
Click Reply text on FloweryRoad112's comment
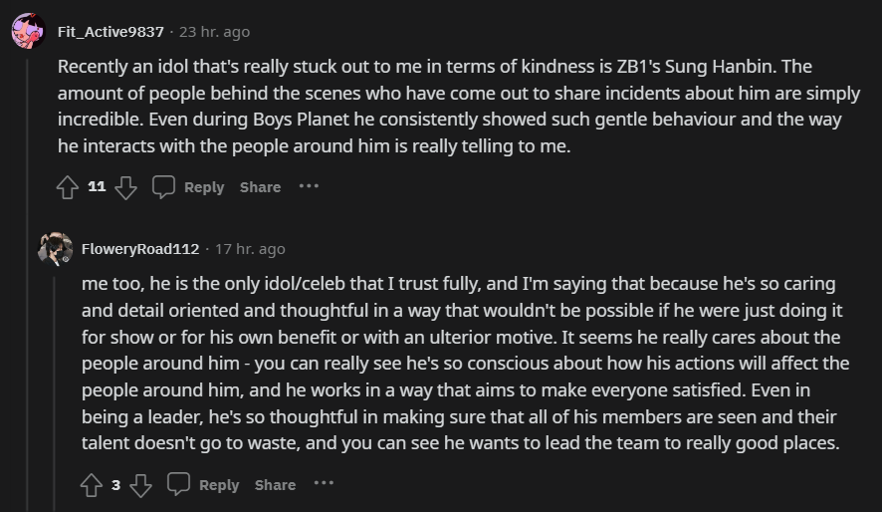[219, 485]
